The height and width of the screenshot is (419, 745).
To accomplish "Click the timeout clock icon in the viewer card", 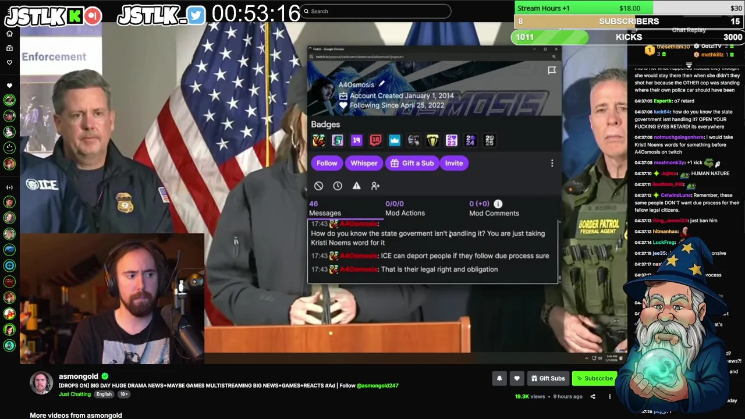I will 338,186.
